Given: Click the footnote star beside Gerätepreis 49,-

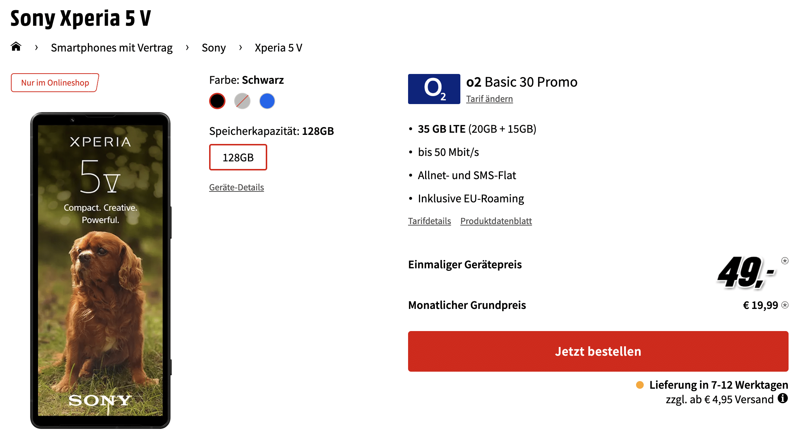Looking at the screenshot, I should [x=785, y=261].
